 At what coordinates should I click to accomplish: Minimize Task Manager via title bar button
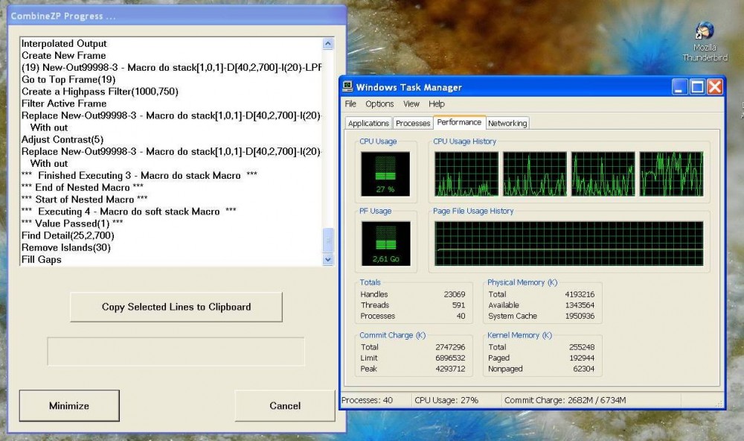pyautogui.click(x=680, y=87)
